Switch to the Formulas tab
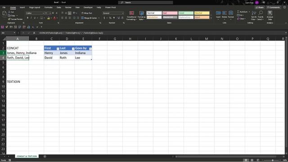The width and height of the screenshot is (288, 162). tap(48, 7)
